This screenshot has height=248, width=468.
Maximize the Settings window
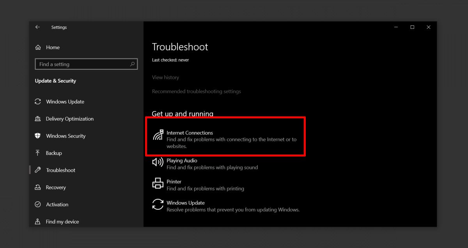click(x=412, y=27)
